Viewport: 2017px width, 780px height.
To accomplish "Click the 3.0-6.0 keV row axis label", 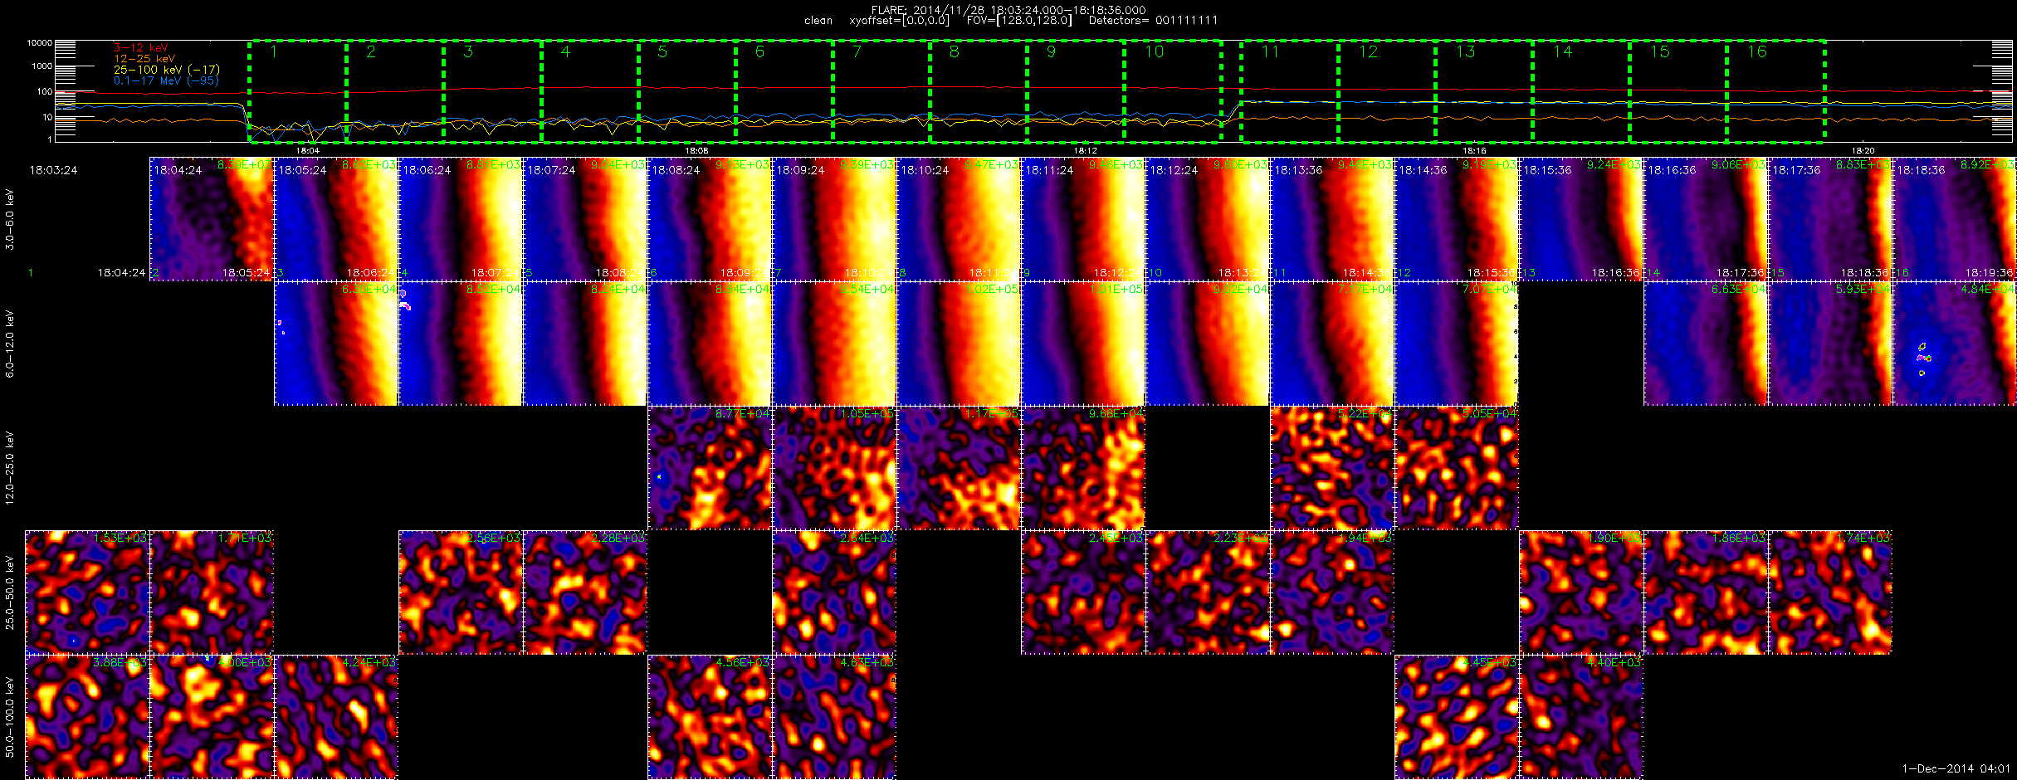I will point(10,219).
